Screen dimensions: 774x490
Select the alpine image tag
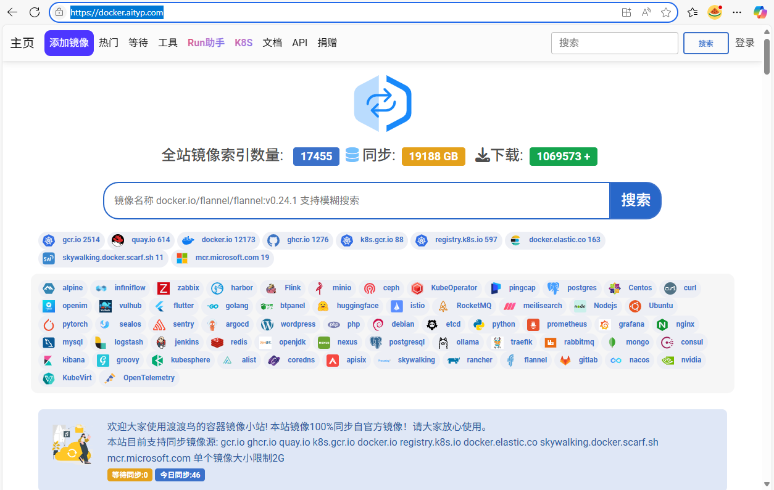(x=64, y=288)
